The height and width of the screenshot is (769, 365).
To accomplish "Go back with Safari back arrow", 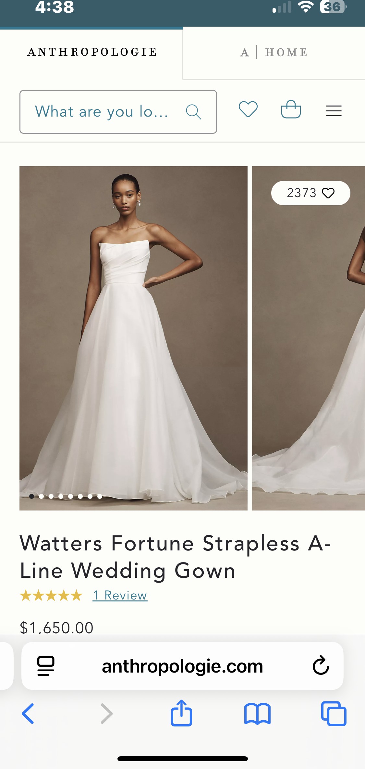I will pos(28,713).
